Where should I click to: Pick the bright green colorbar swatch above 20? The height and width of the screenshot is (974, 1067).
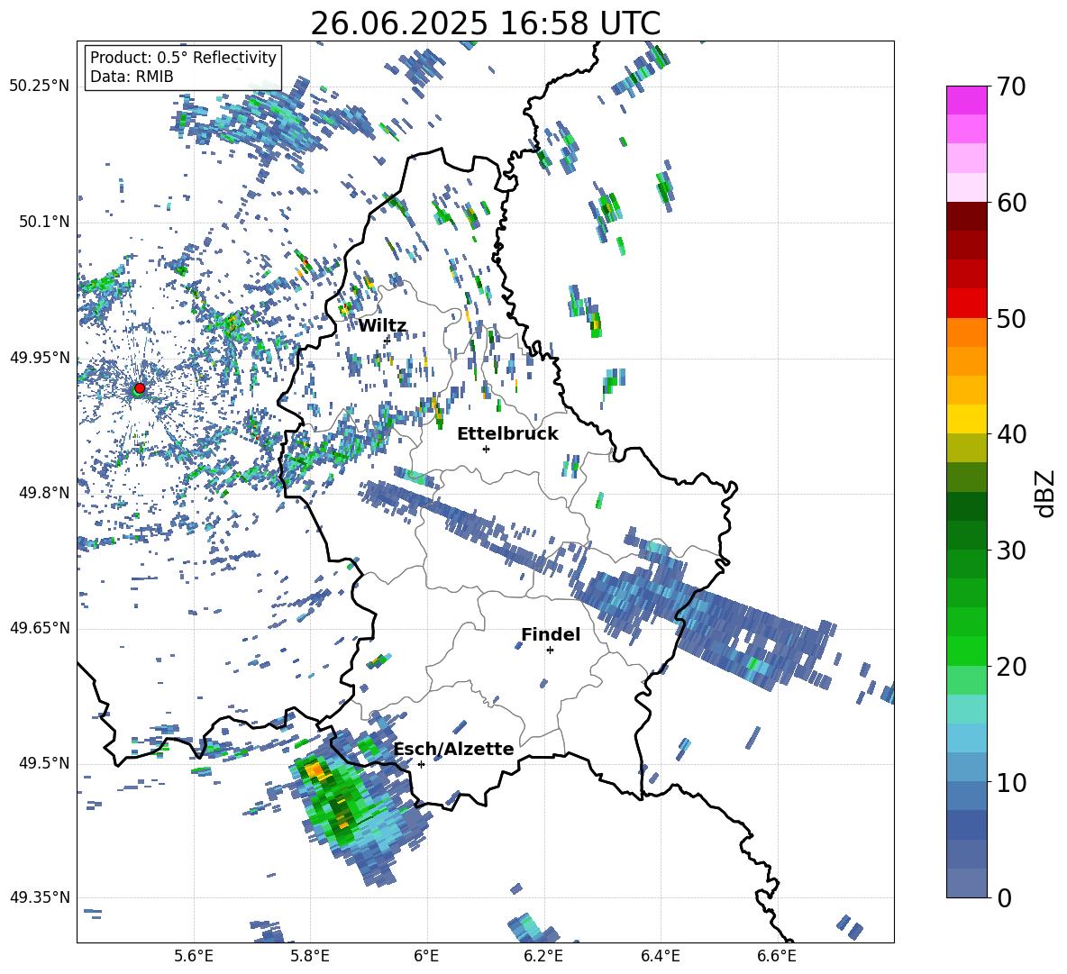coord(966,651)
